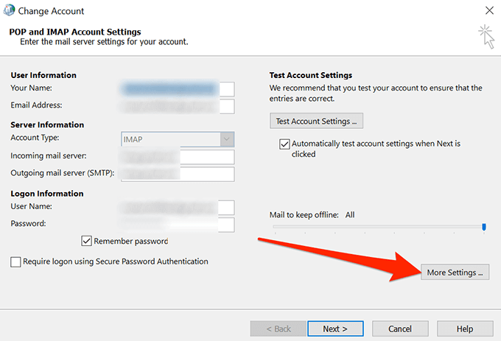Click the cursor wizard icon
The height and width of the screenshot is (341, 501).
[486, 35]
